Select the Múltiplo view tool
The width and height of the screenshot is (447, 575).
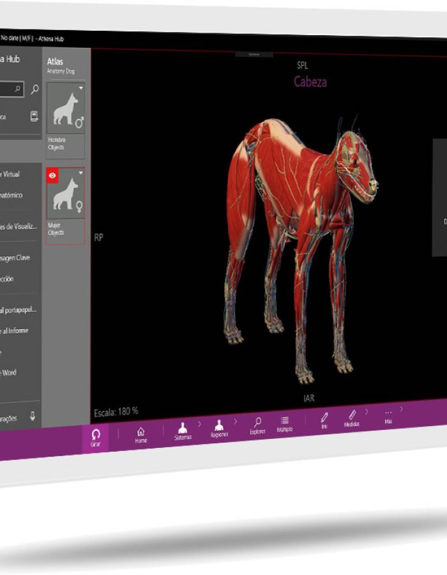285,424
